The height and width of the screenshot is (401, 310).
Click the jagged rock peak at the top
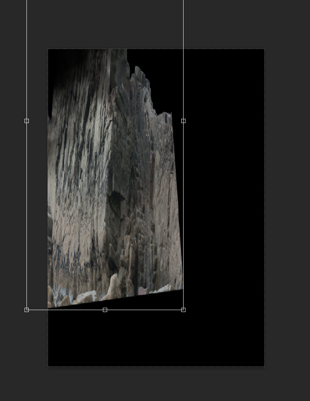pyautogui.click(x=139, y=72)
